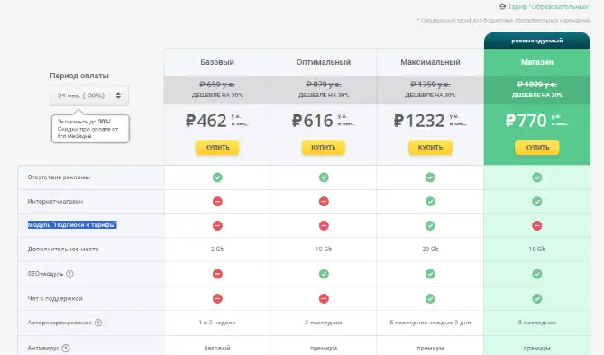Image resolution: width=604 pixels, height=355 pixels.
Task: Select the Базовый plan header
Action: pos(217,62)
